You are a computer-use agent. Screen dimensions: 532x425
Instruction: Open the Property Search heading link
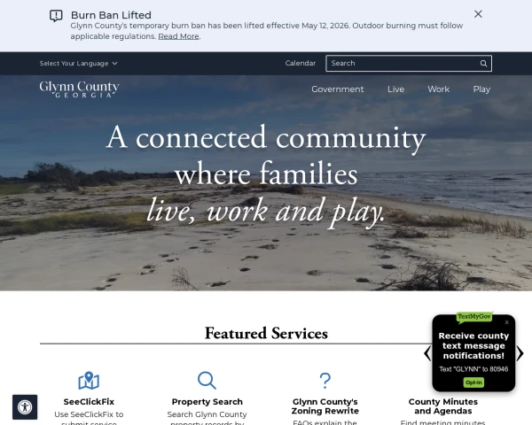tap(207, 402)
